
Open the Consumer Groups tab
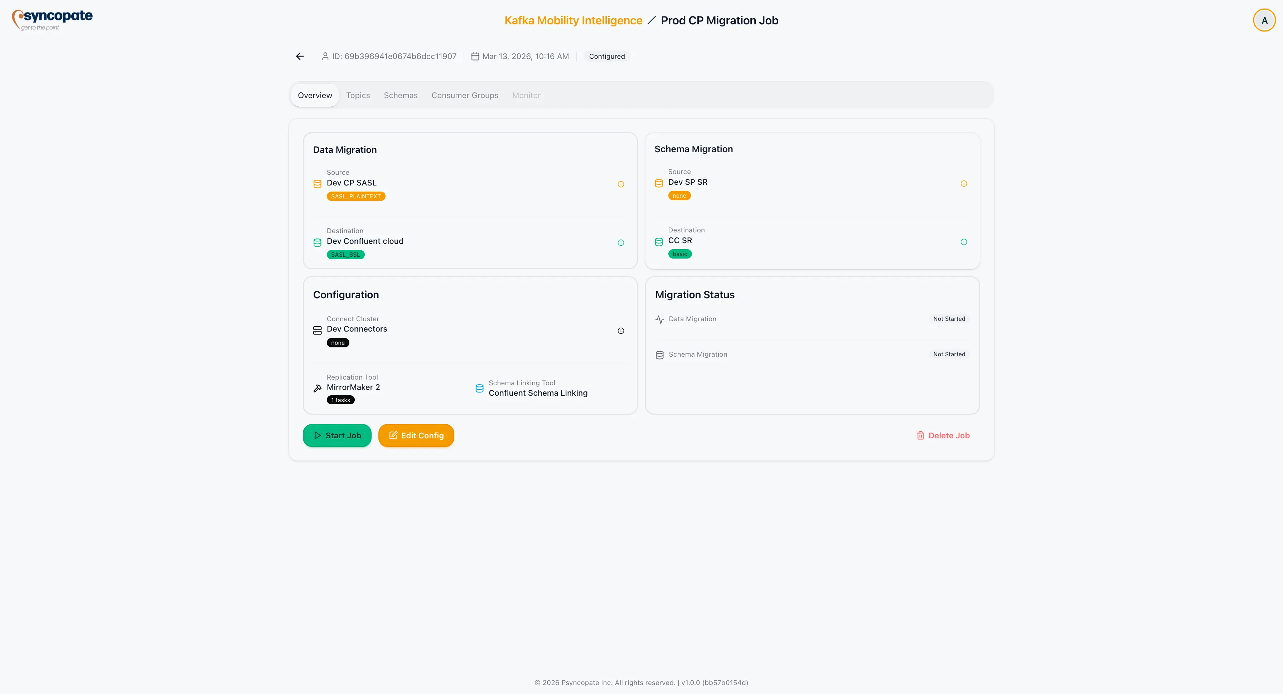tap(465, 95)
